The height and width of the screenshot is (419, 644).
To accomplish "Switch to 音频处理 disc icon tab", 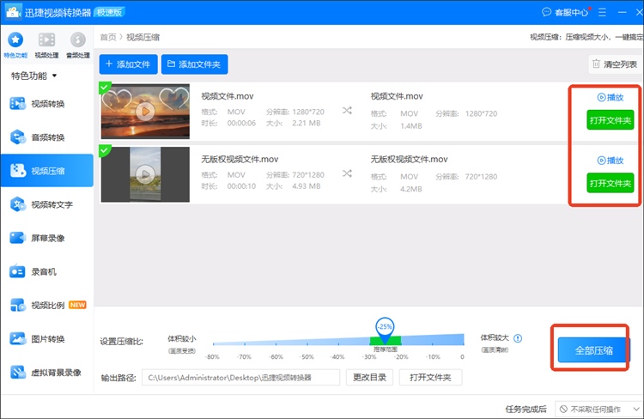I will coord(78,43).
